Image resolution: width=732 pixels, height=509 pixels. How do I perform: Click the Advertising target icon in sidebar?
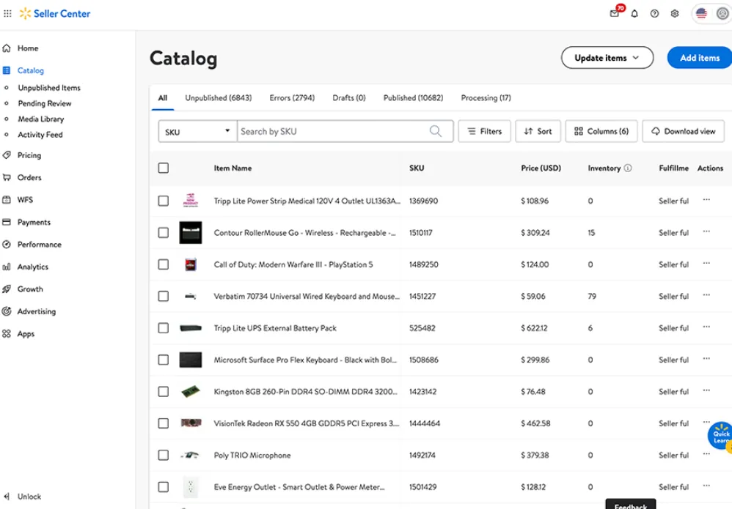point(7,311)
